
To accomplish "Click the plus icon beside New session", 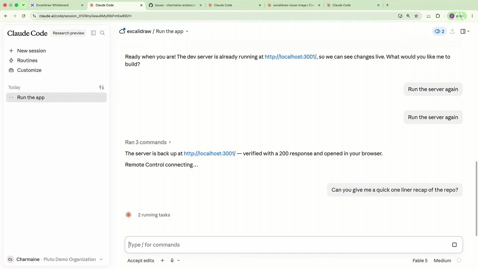I will coord(11,51).
